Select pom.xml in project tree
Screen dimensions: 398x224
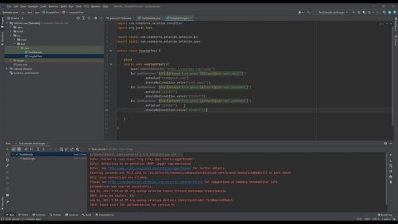[21, 65]
